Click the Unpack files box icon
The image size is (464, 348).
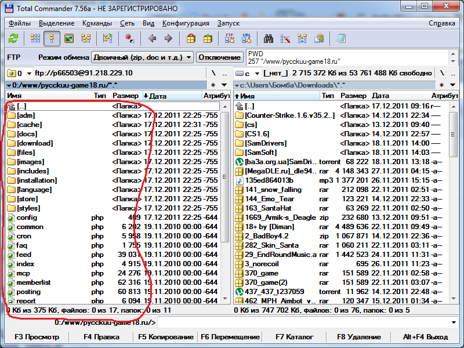pyautogui.click(x=208, y=38)
